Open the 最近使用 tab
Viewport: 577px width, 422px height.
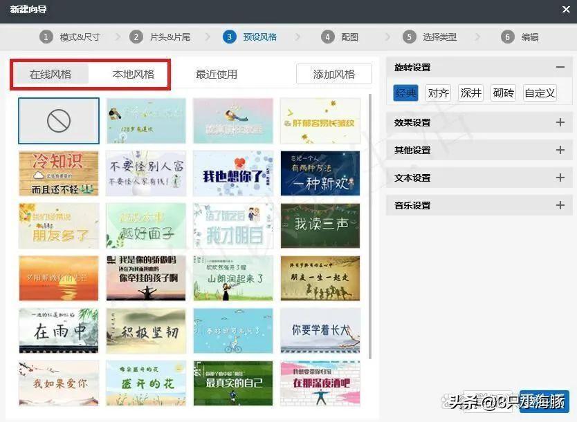[217, 74]
